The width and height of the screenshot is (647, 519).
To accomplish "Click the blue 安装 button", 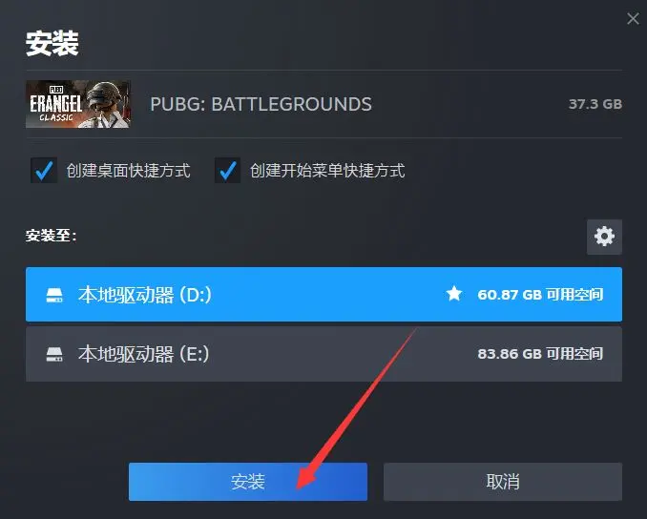I will (248, 482).
